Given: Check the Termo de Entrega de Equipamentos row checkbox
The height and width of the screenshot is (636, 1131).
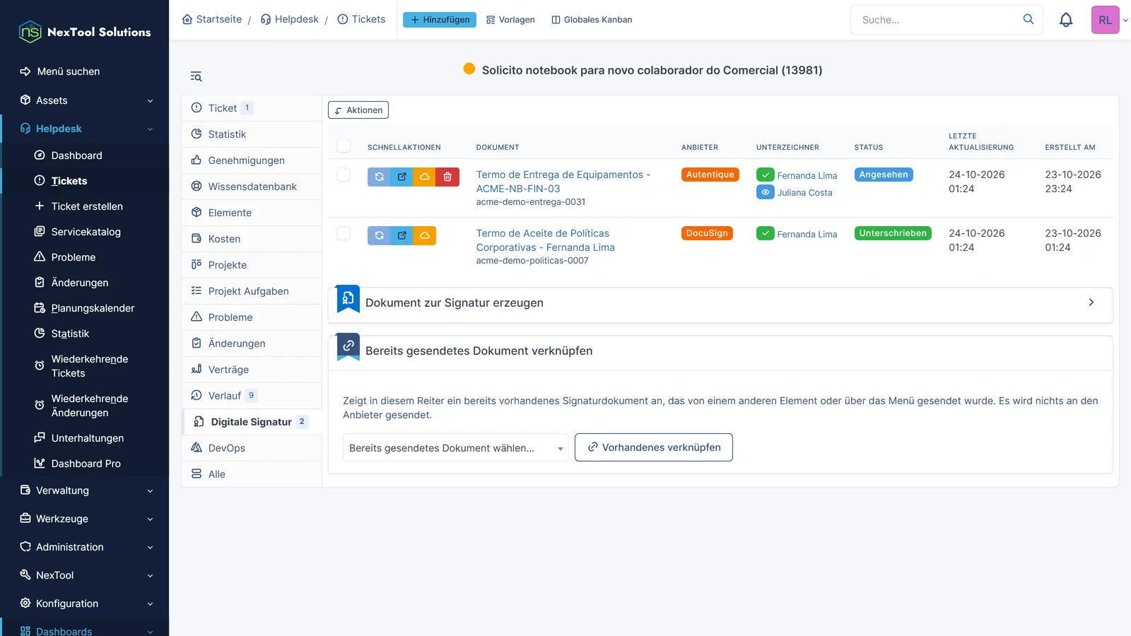Looking at the screenshot, I should 344,175.
